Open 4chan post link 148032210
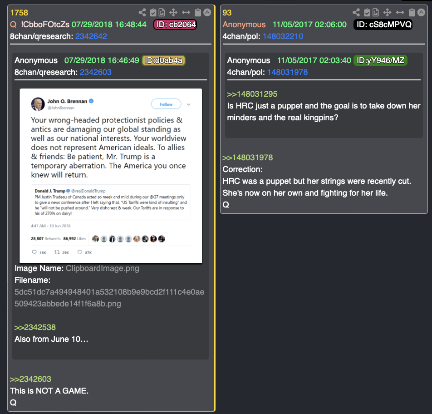This screenshot has width=432, height=414. tap(283, 36)
